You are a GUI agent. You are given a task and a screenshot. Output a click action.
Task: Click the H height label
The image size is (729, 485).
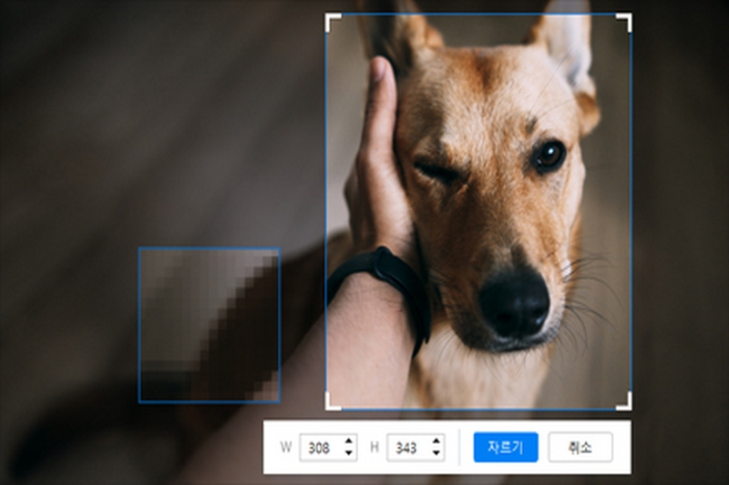374,448
